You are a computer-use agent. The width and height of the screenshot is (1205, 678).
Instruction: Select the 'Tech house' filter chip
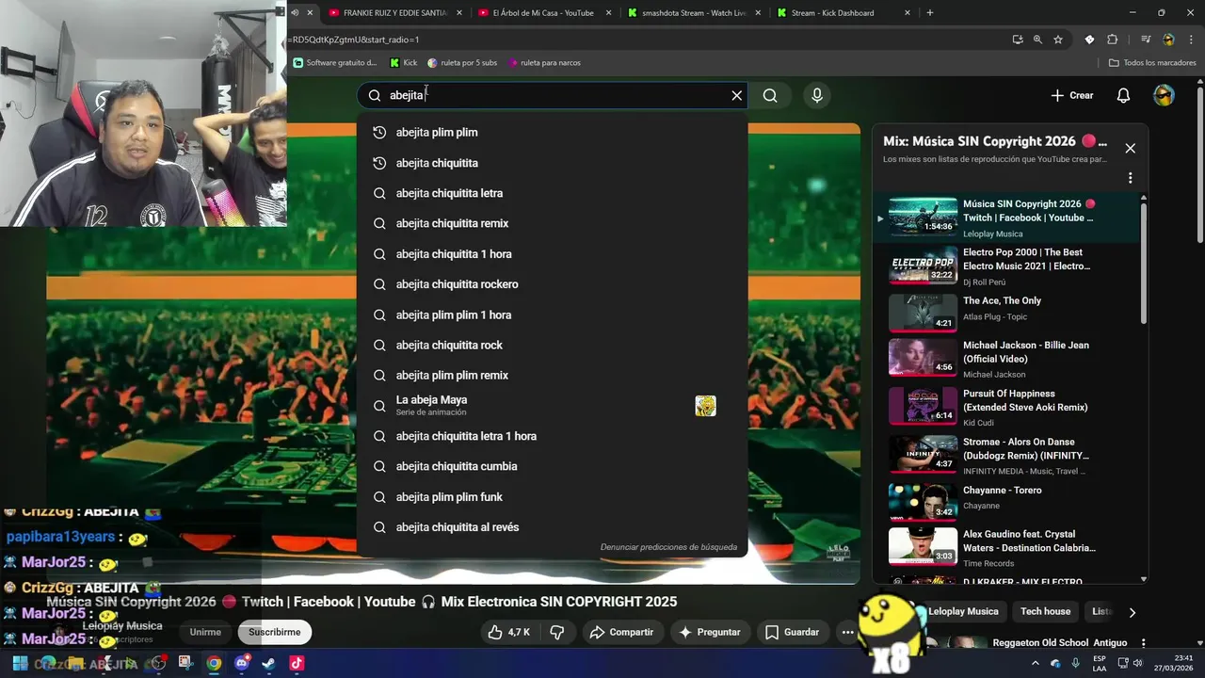click(x=1045, y=611)
